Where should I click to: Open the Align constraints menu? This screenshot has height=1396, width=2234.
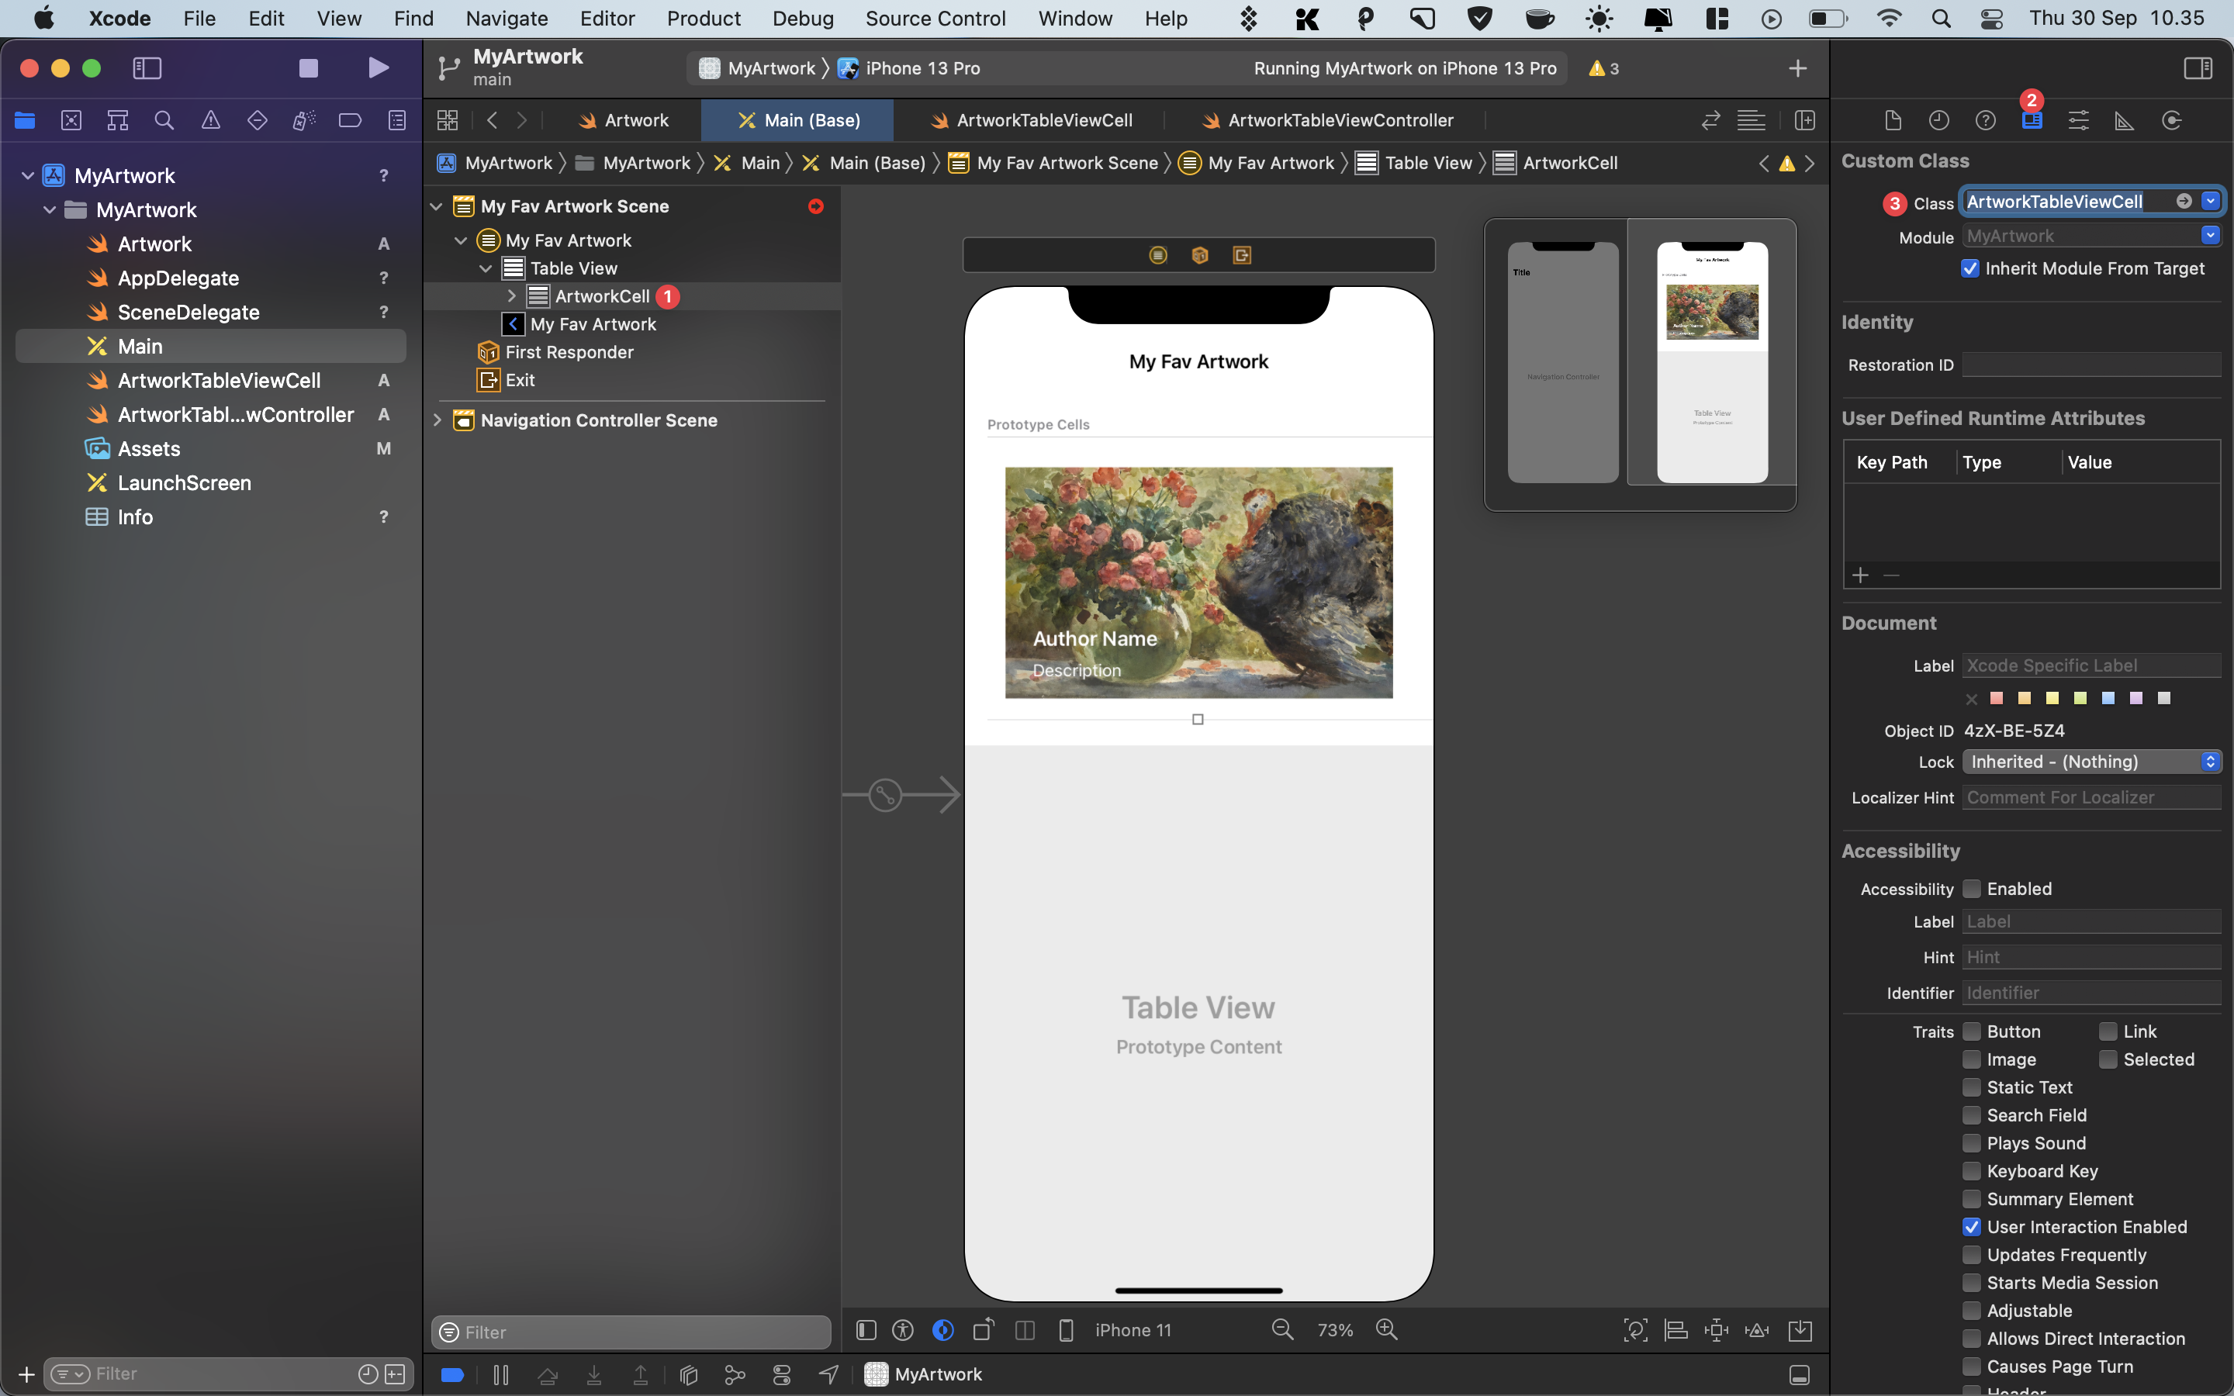click(1675, 1329)
